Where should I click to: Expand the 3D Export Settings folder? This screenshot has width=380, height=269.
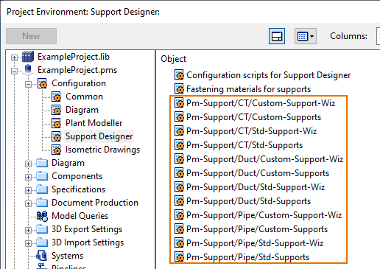tap(28, 230)
